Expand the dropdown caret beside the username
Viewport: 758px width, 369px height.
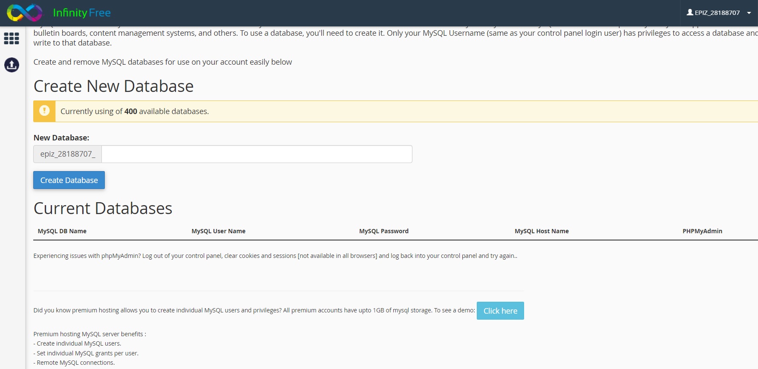(x=749, y=13)
